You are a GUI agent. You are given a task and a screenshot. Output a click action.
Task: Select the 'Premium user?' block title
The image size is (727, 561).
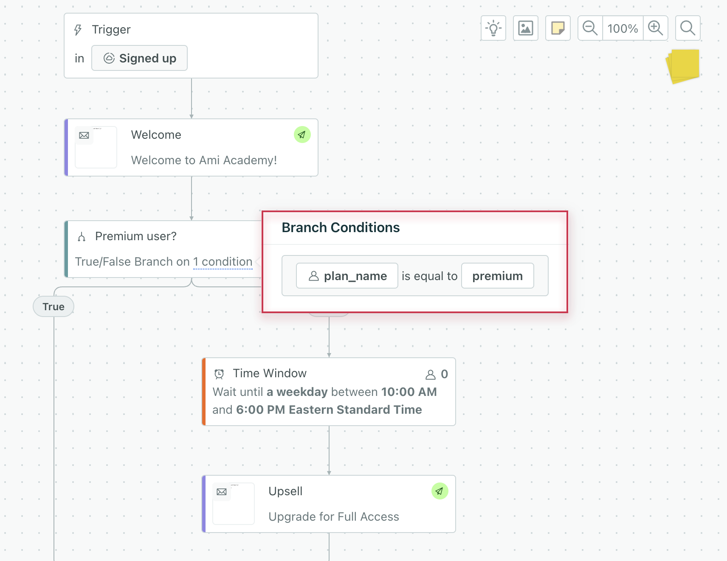coord(136,236)
